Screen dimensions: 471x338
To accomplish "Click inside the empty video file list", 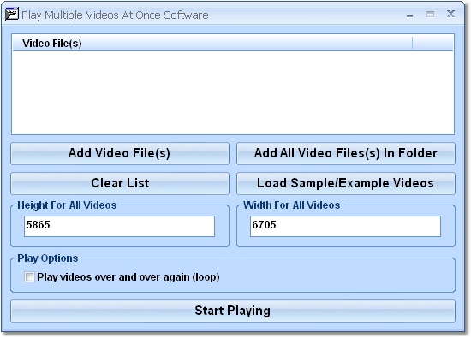I will click(x=233, y=92).
